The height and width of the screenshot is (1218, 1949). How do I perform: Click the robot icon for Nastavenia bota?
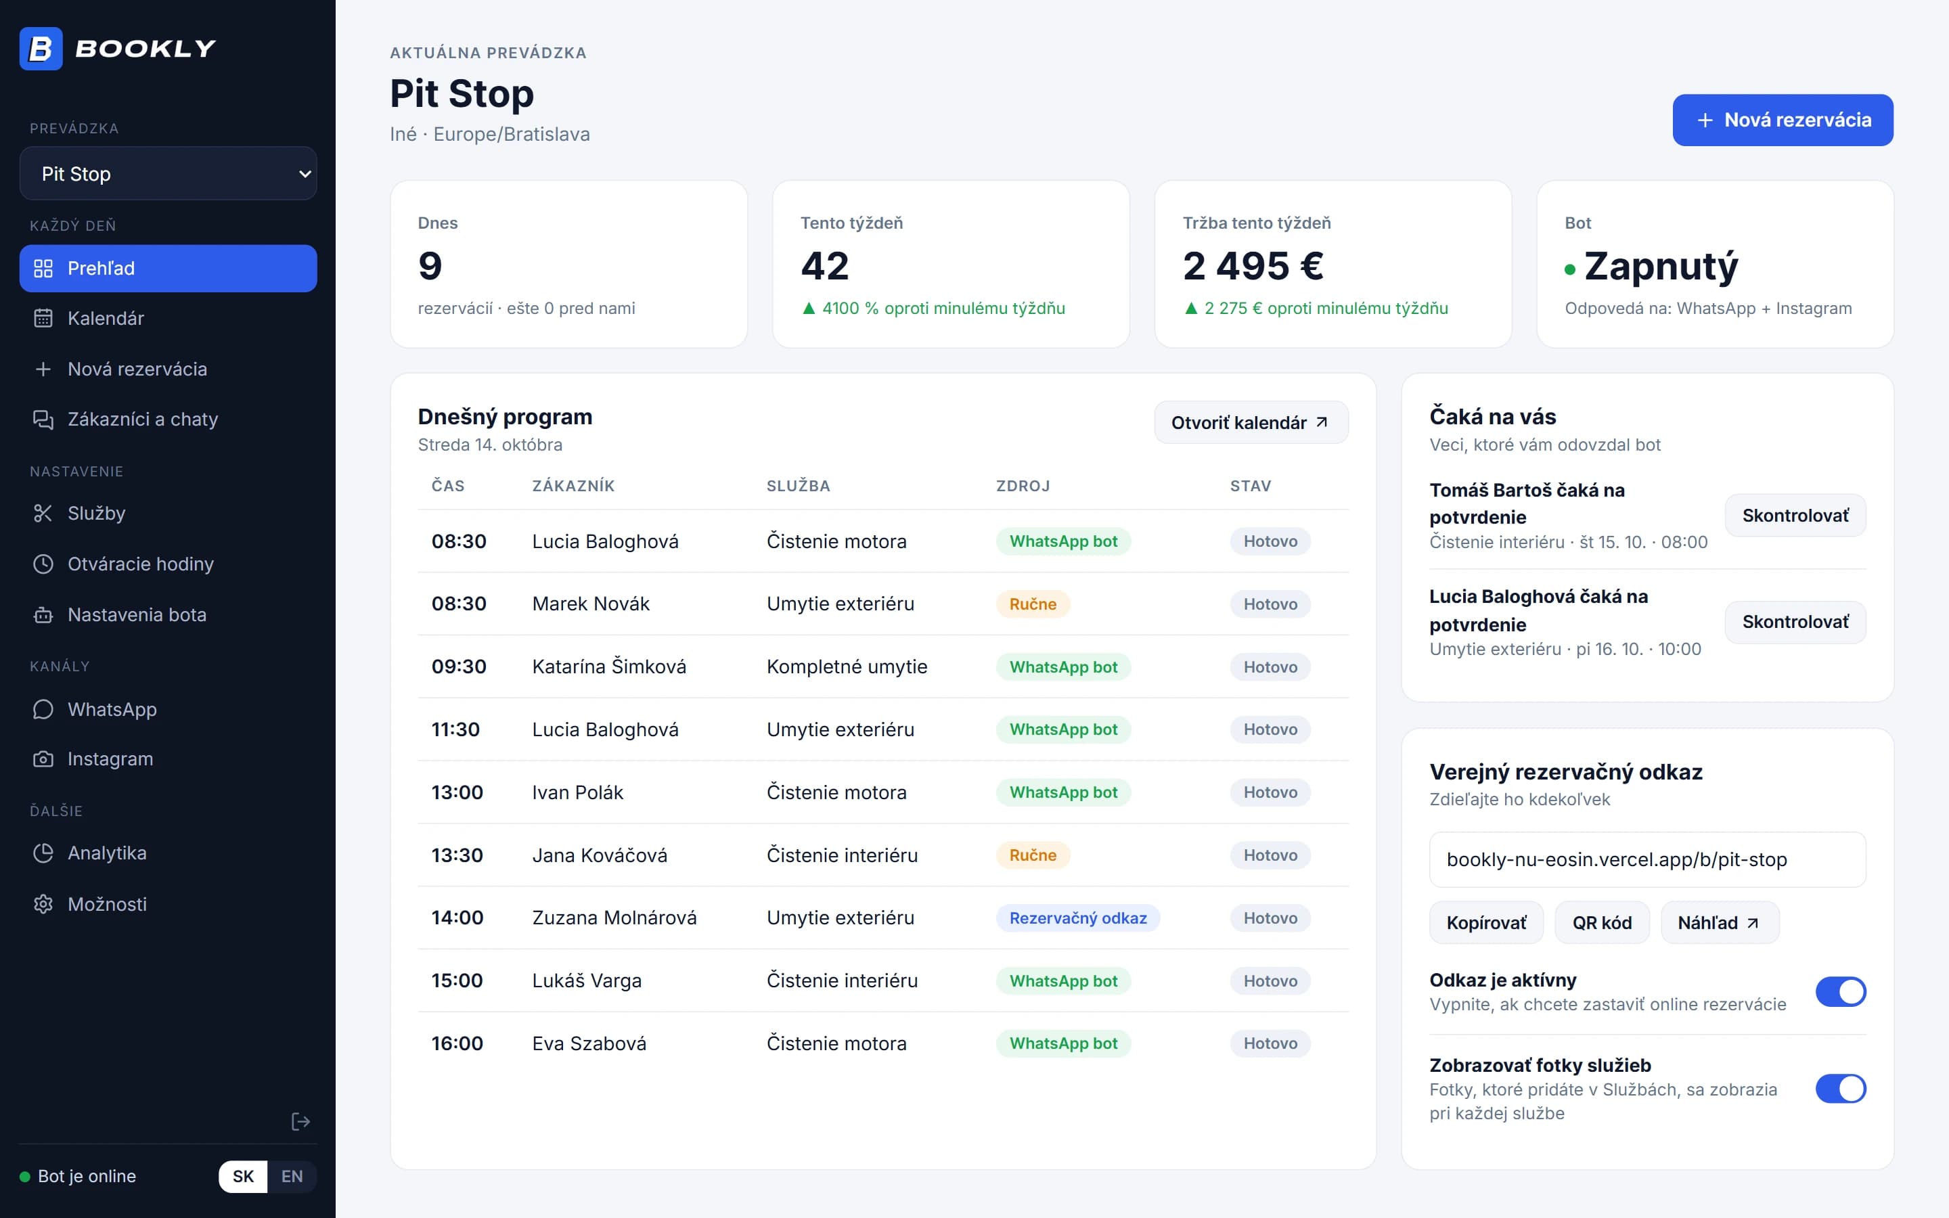pyautogui.click(x=43, y=614)
